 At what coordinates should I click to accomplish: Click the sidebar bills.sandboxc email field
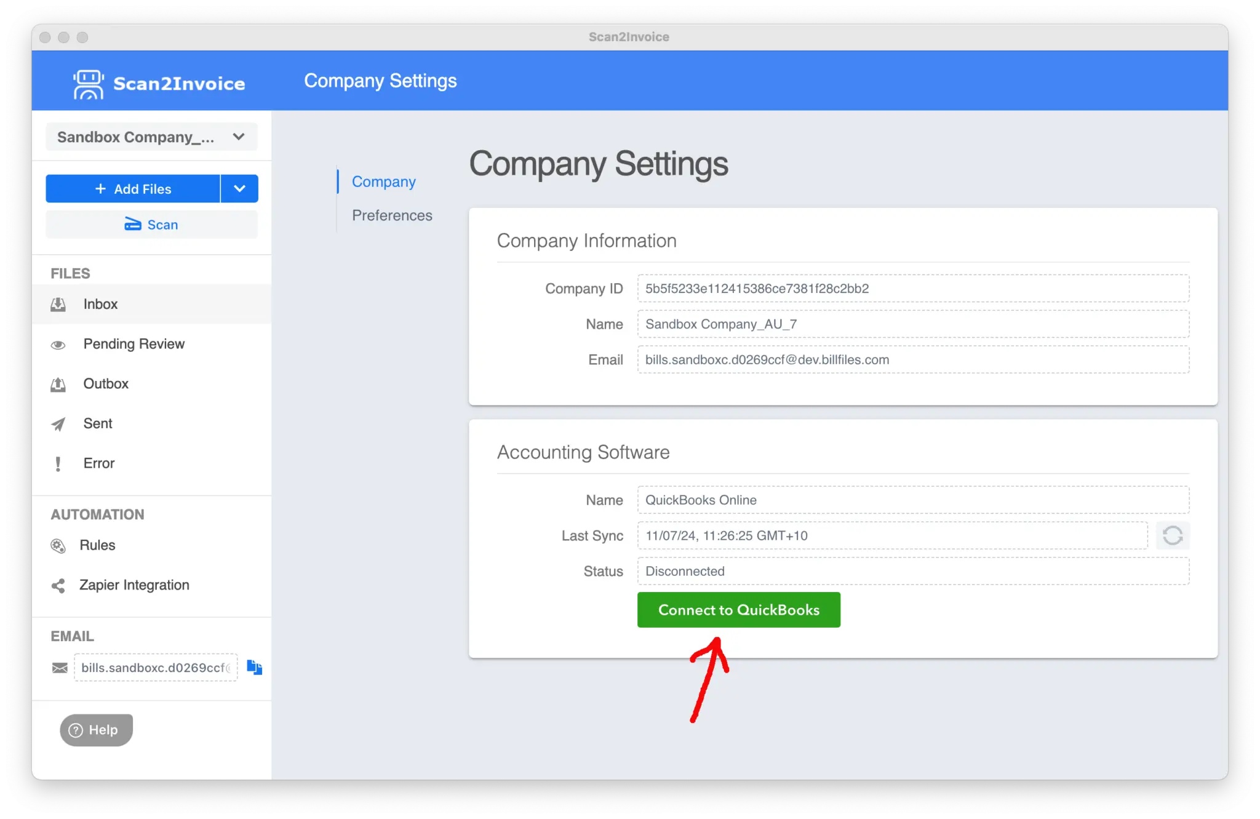pyautogui.click(x=156, y=668)
